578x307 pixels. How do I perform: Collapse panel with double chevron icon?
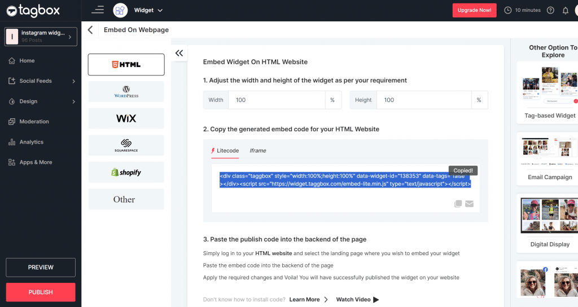179,53
